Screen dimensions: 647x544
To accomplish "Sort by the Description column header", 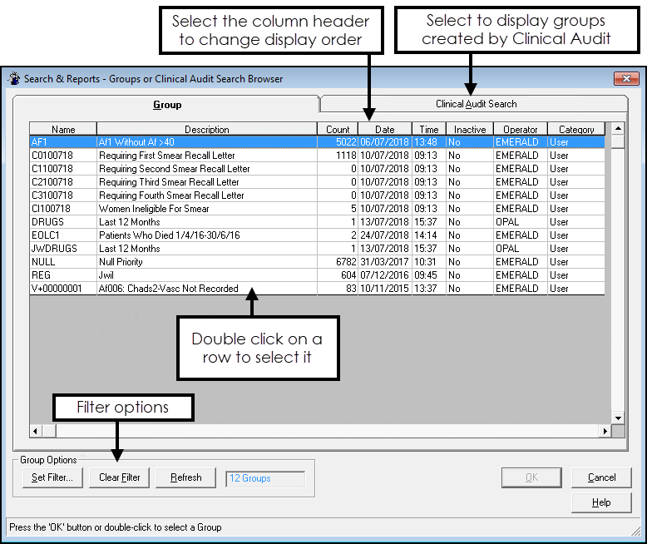I will [206, 129].
